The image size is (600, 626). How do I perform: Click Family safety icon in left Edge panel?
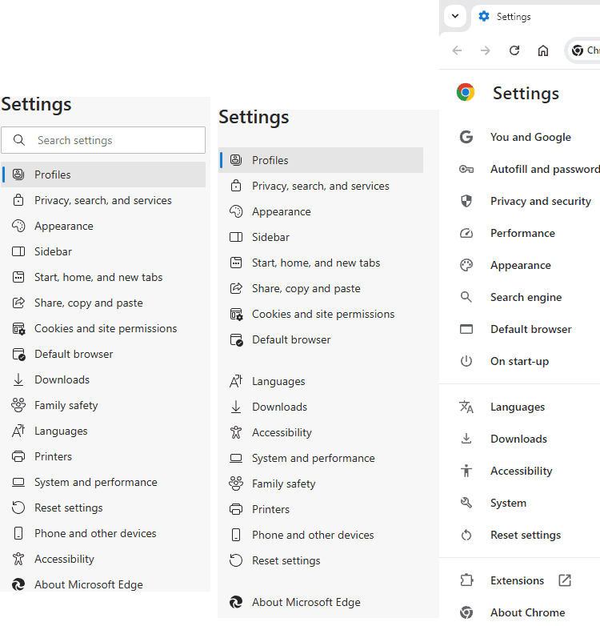click(x=18, y=405)
